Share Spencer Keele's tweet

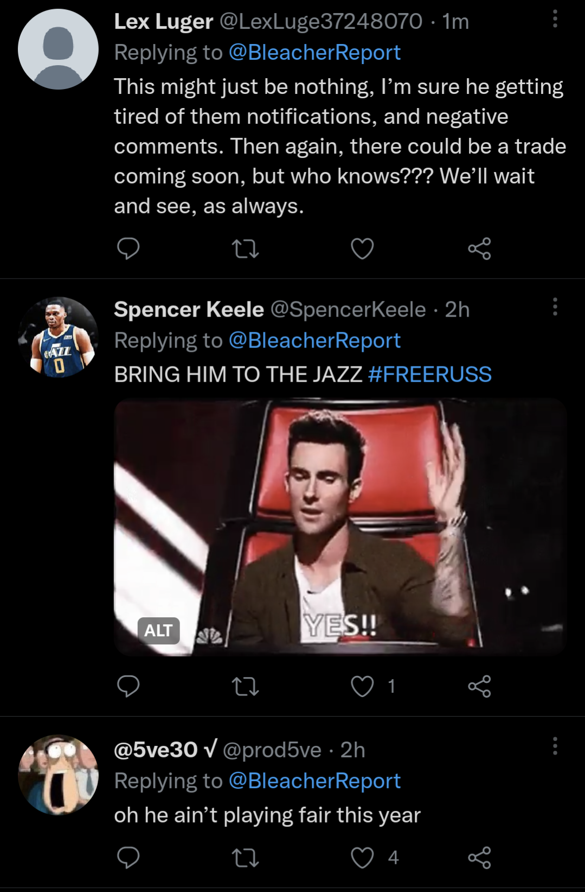(x=479, y=686)
